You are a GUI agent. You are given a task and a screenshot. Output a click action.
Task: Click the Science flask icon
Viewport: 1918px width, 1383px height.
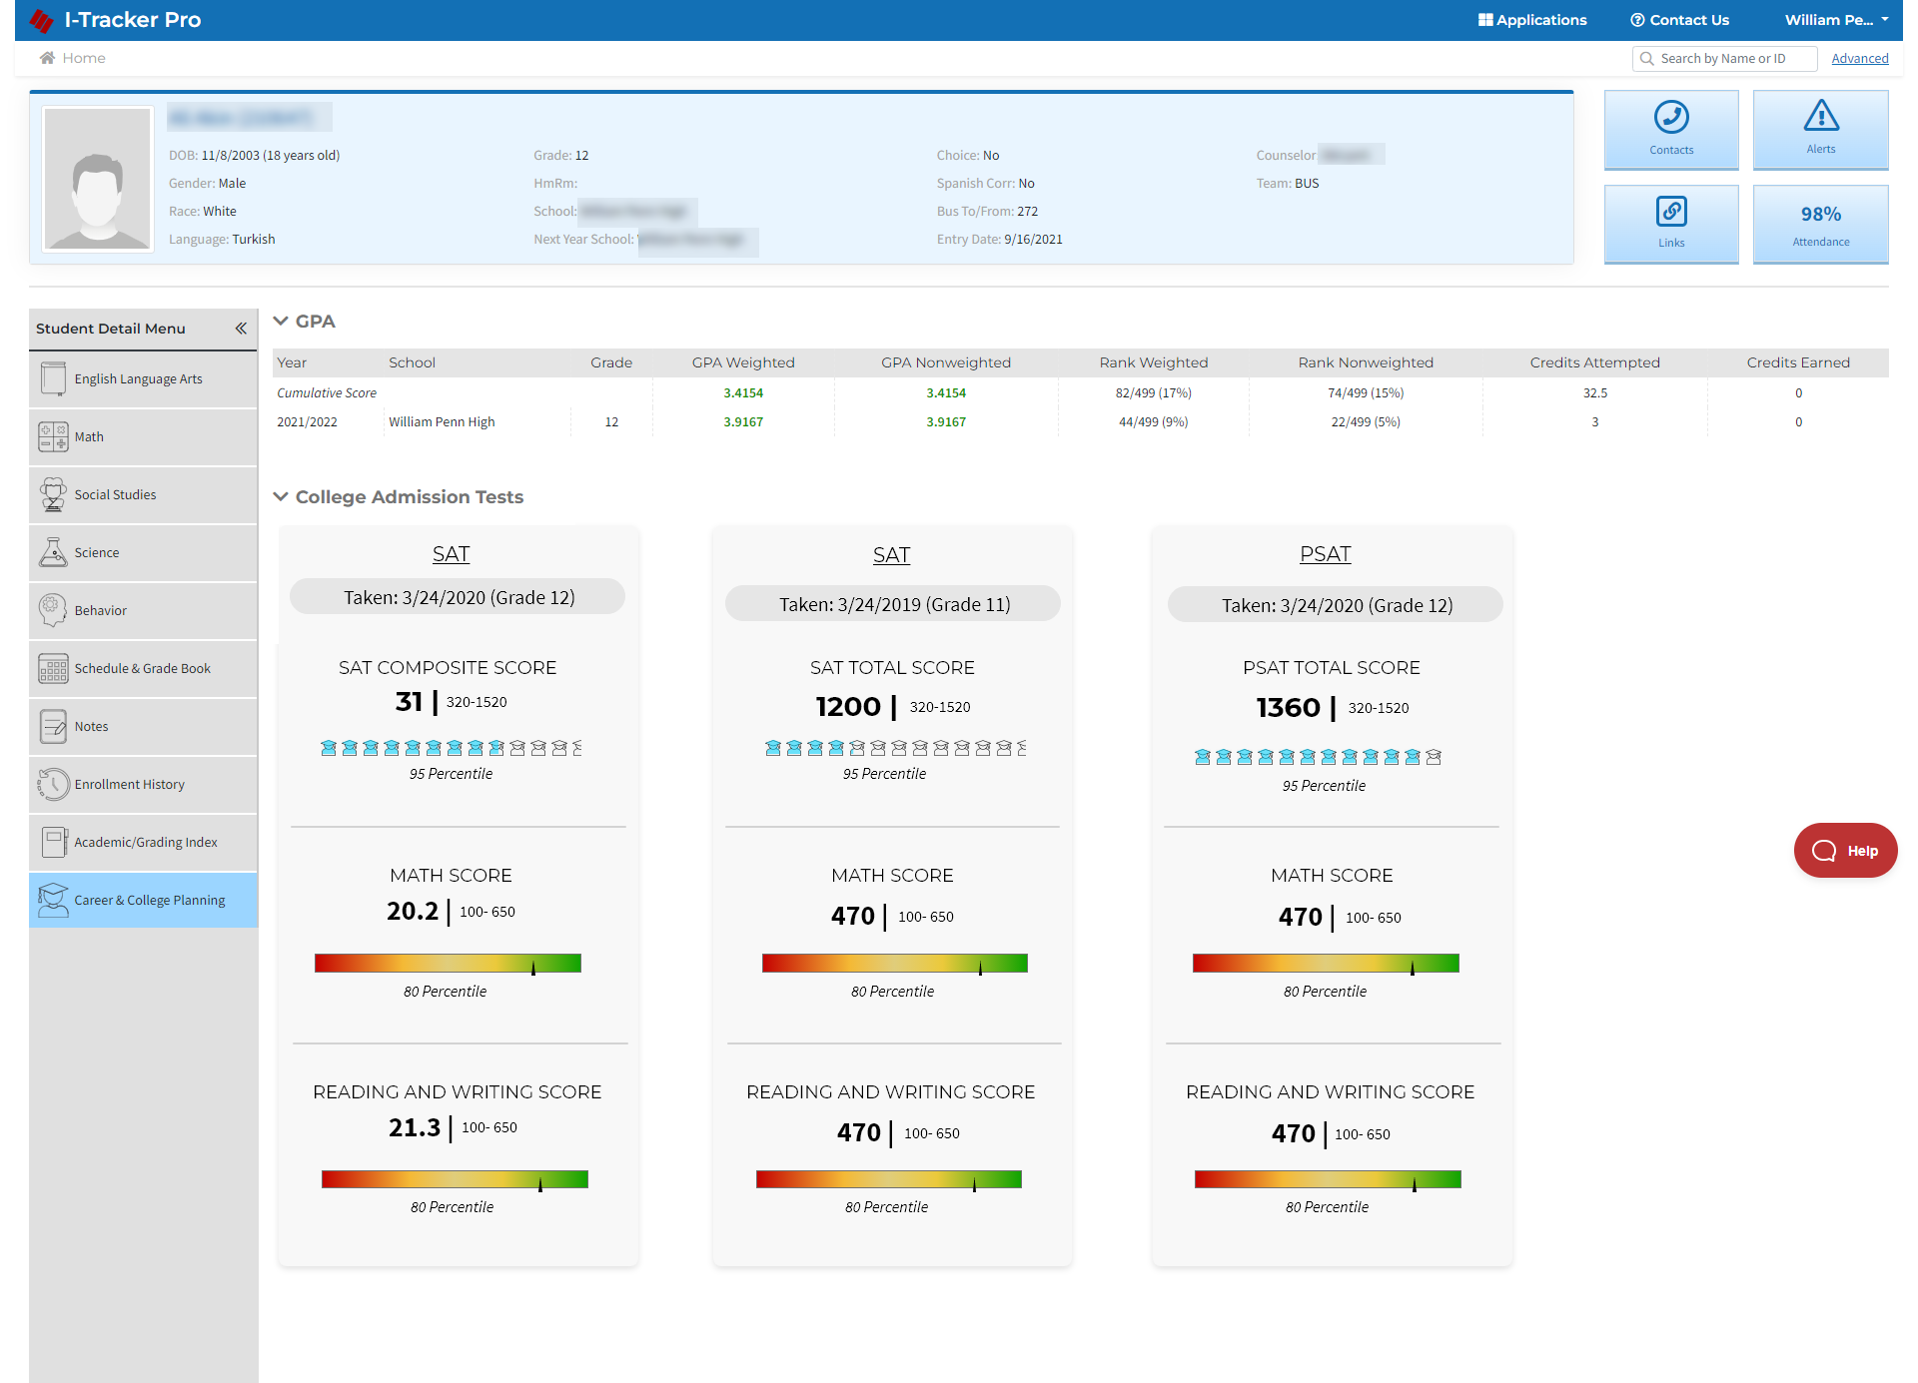53,552
